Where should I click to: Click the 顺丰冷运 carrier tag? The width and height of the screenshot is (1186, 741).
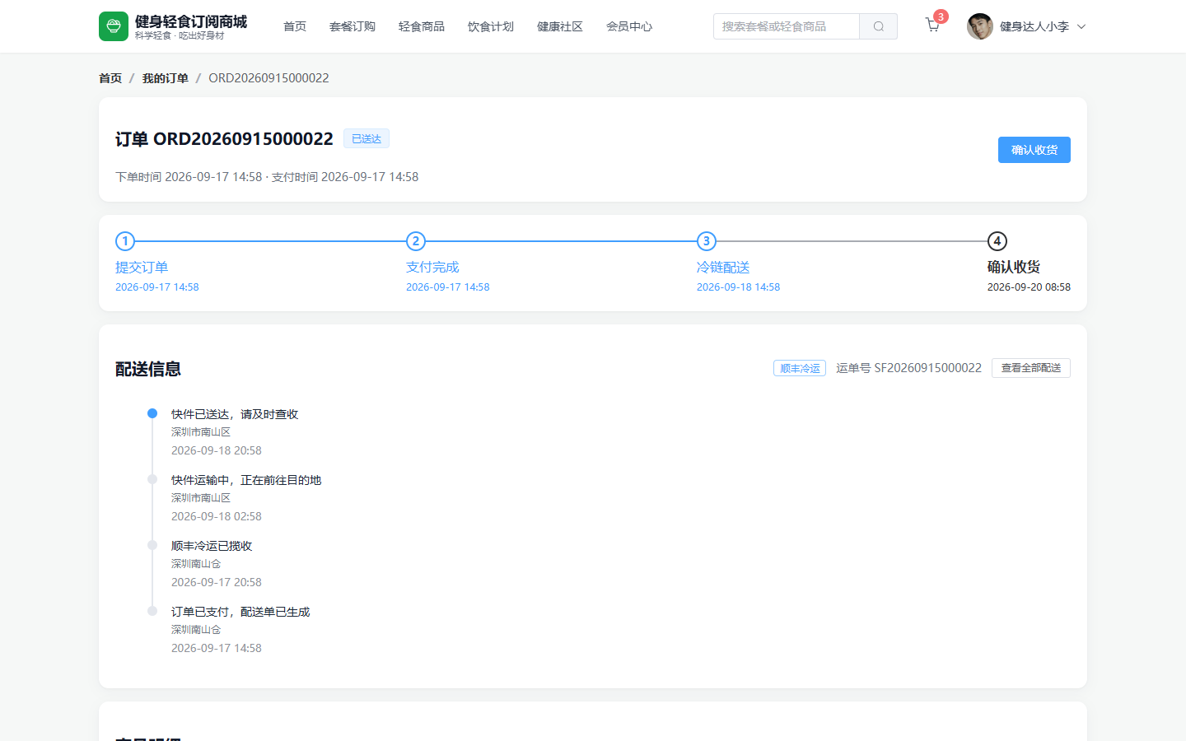click(x=800, y=368)
